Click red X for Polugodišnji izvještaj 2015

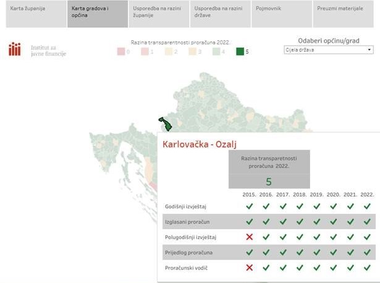249,237
